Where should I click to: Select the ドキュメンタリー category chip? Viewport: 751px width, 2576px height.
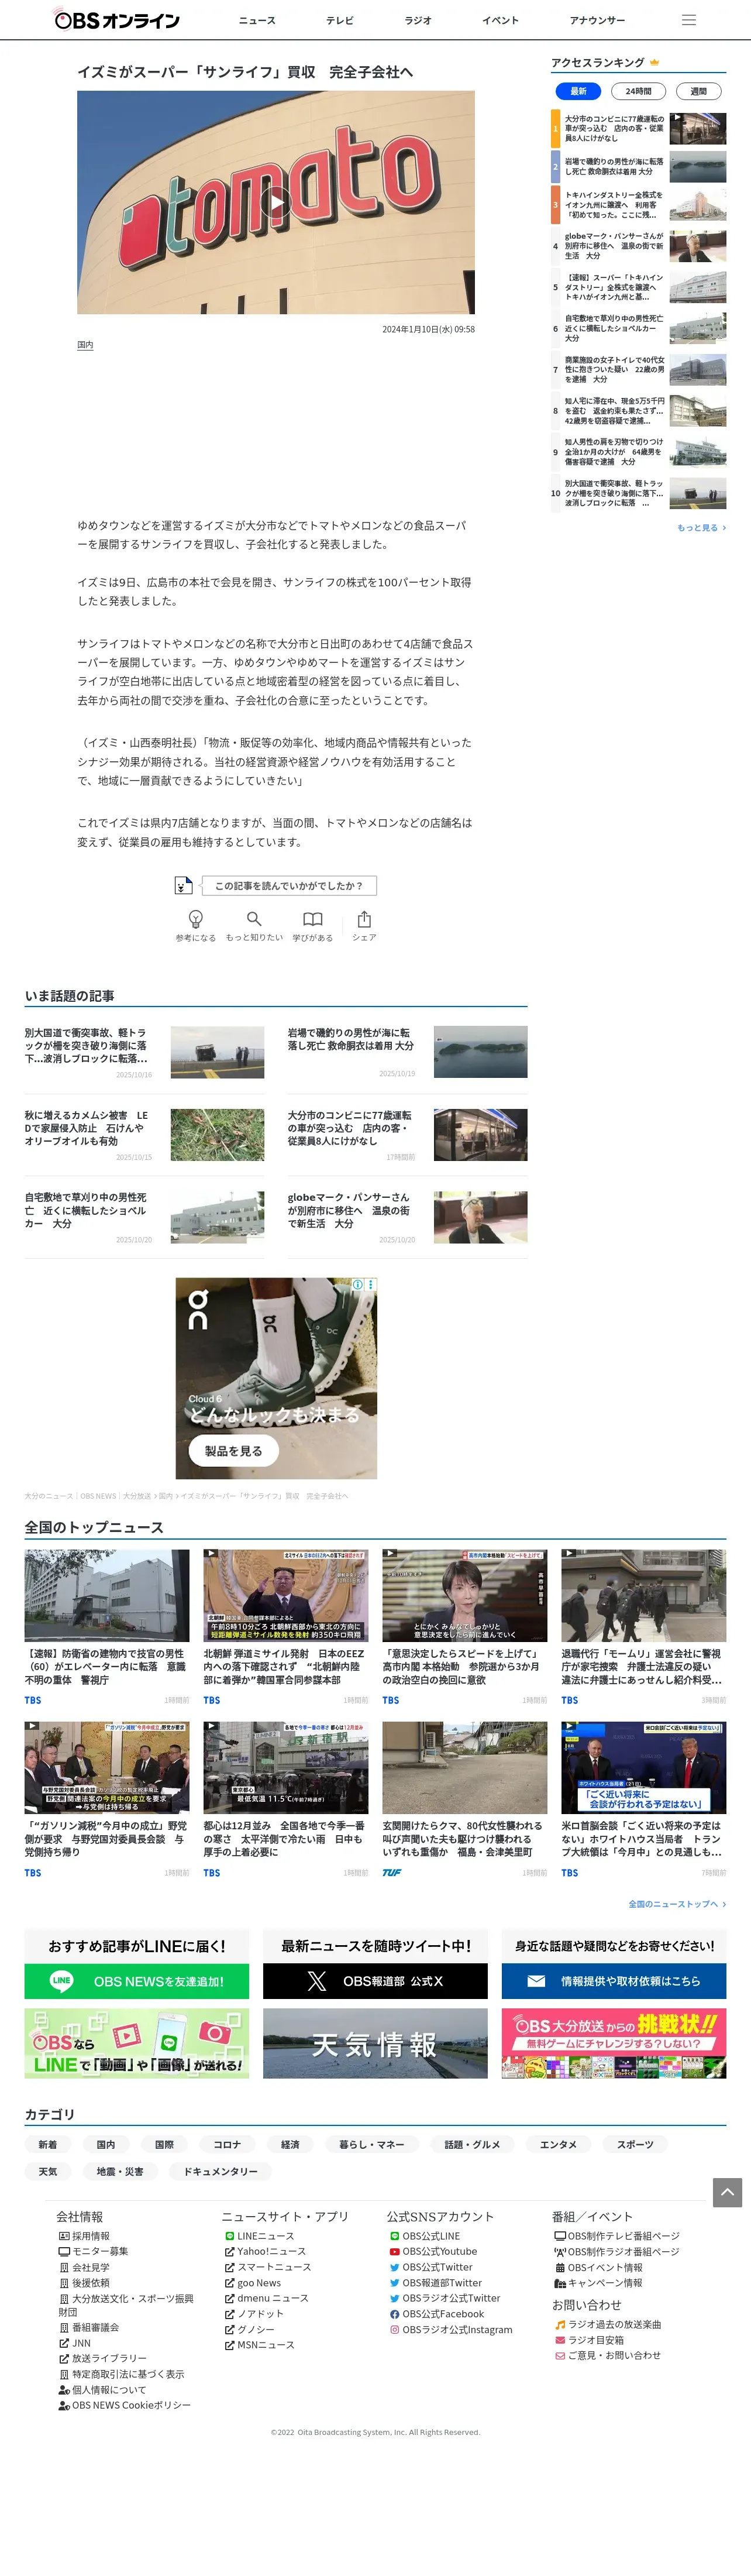tap(220, 2171)
